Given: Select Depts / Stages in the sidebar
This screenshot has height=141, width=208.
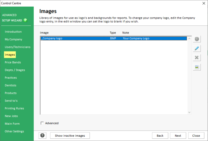Looking at the screenshot, I should 15,70.
